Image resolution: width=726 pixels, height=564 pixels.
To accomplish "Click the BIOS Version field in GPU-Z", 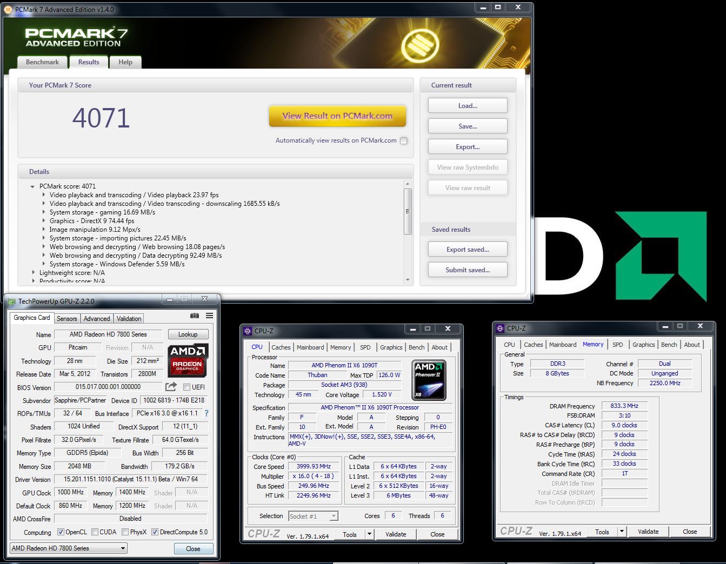I will pos(108,387).
